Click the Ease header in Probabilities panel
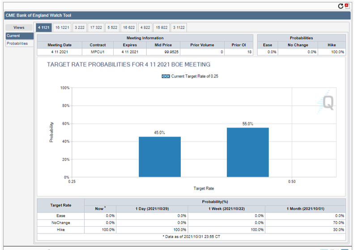The height and width of the screenshot is (250, 358). coord(268,45)
